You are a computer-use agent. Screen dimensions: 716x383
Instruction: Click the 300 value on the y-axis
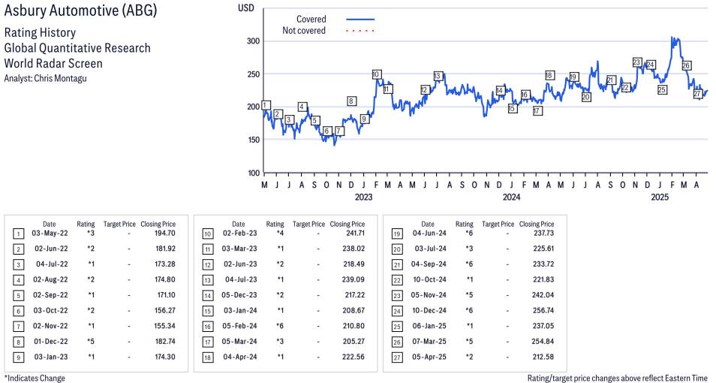[x=253, y=41]
